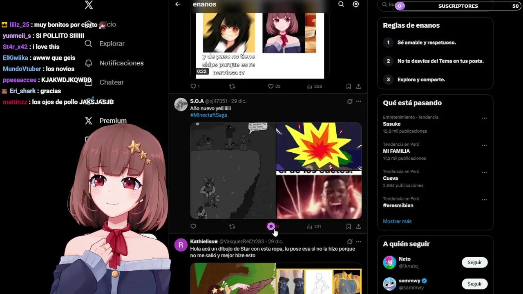This screenshot has height=294, width=523.
Task: Open the explosion meme image
Action: tap(319, 146)
